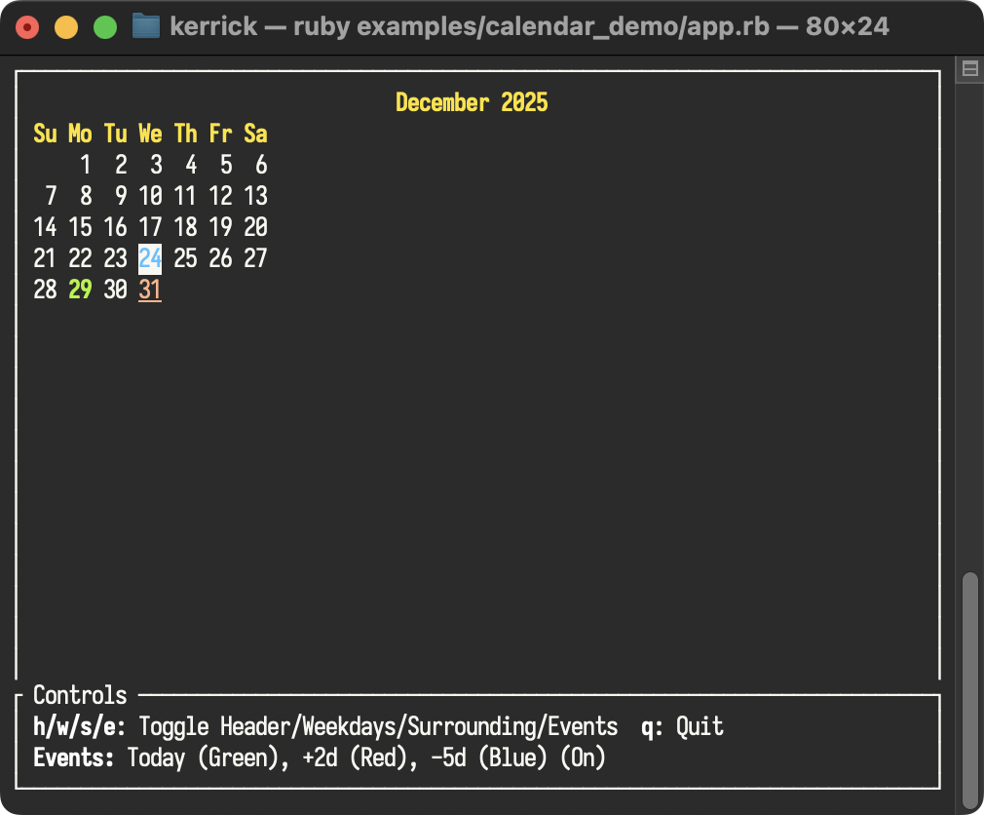Click the Mo weekday header
Image resolution: width=984 pixels, height=815 pixels.
80,134
